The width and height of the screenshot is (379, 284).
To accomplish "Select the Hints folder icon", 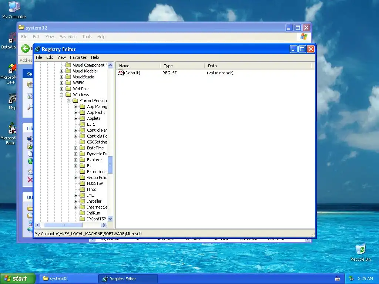I will click(x=83, y=189).
